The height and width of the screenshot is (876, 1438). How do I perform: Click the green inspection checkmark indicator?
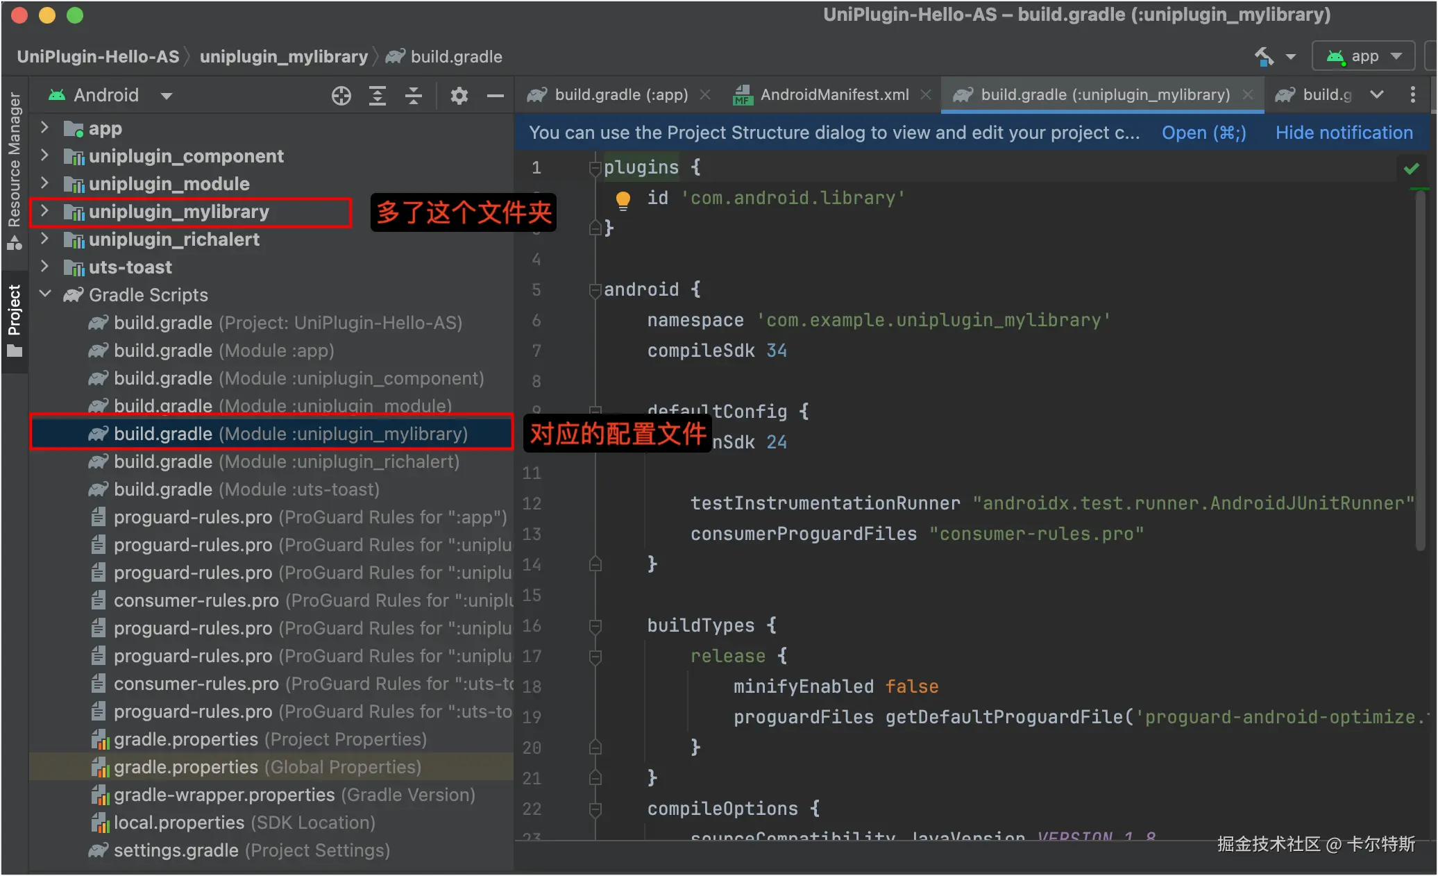point(1411,169)
